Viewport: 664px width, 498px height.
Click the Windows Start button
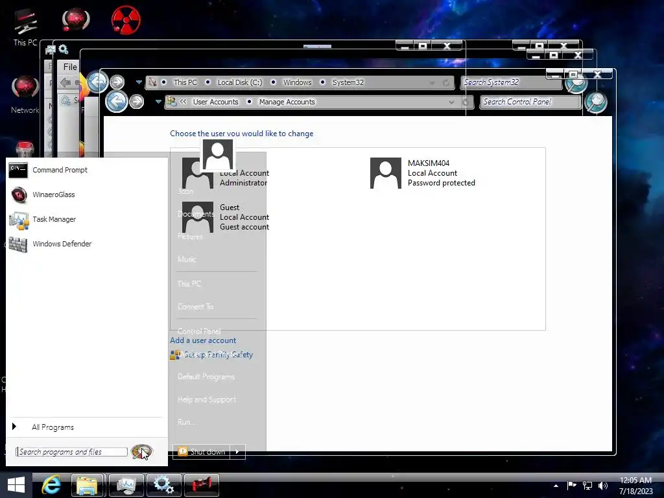pos(16,485)
